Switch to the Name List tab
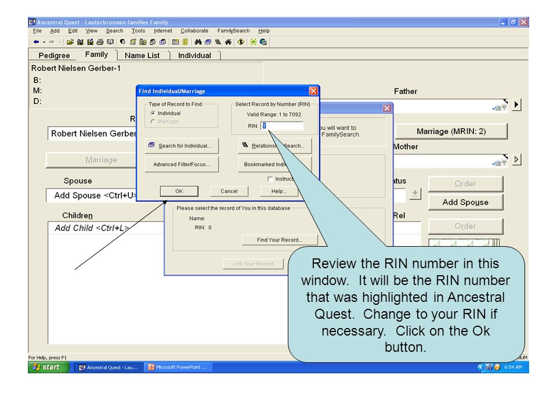Image resolution: width=557 pixels, height=418 pixels. [x=142, y=56]
